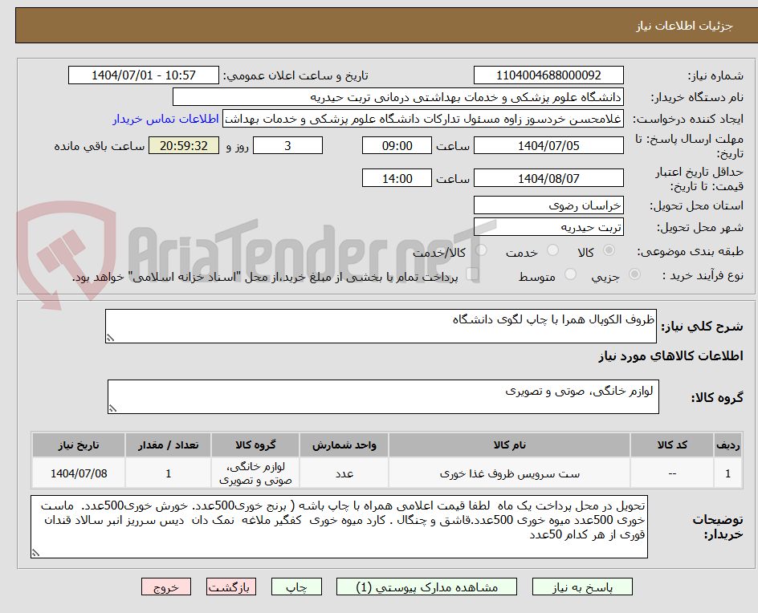Screen dimensions: 758x613
Task: Click the price validity time 14:00
Action: pos(397,178)
